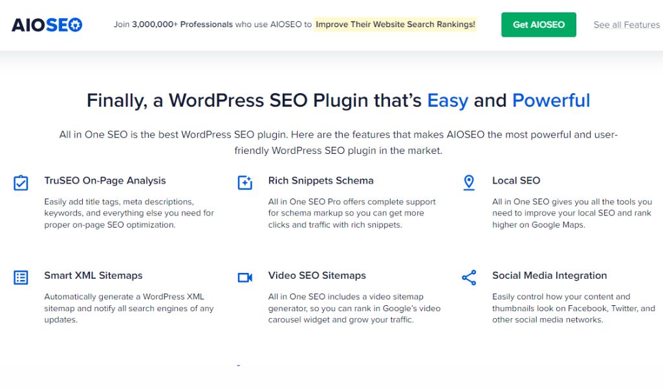Click the green Get AIOSEO button
This screenshot has height=388, width=663.
(539, 25)
